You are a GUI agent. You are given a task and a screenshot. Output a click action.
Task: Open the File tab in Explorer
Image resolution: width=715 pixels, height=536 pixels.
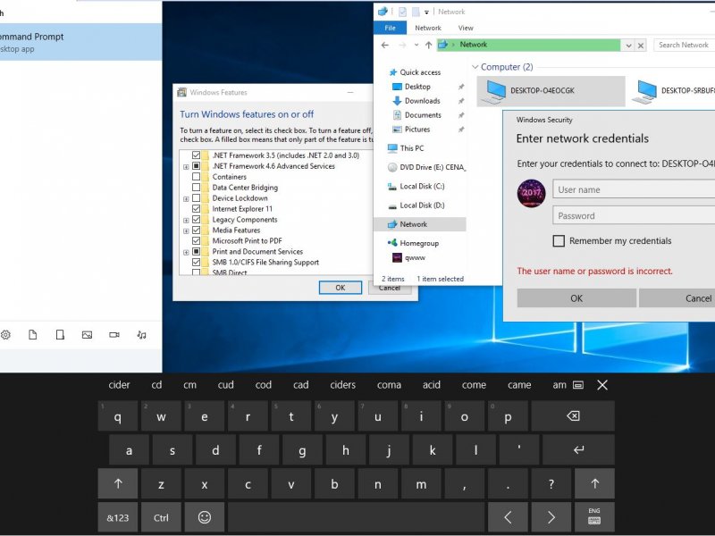pos(390,28)
